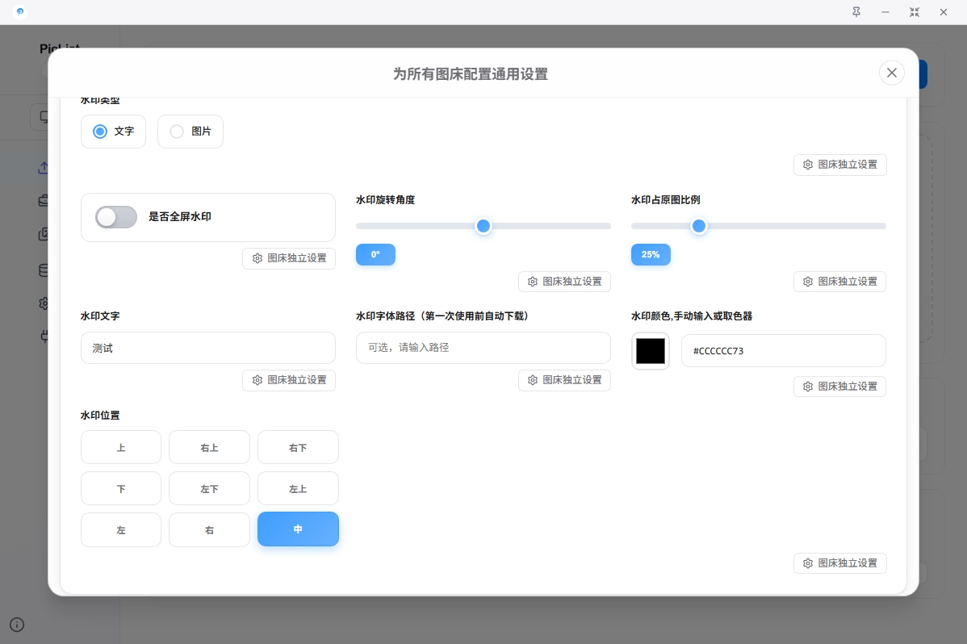Open 图床独立设置 under the 水印字体路径 field
967x644 pixels.
pyautogui.click(x=564, y=380)
